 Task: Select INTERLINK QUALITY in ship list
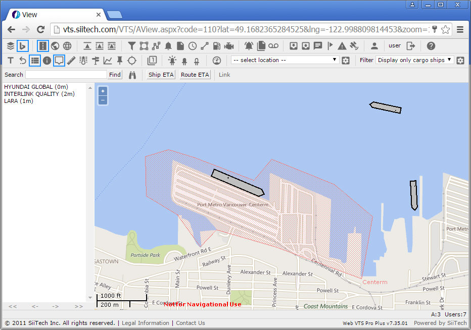pyautogui.click(x=39, y=94)
